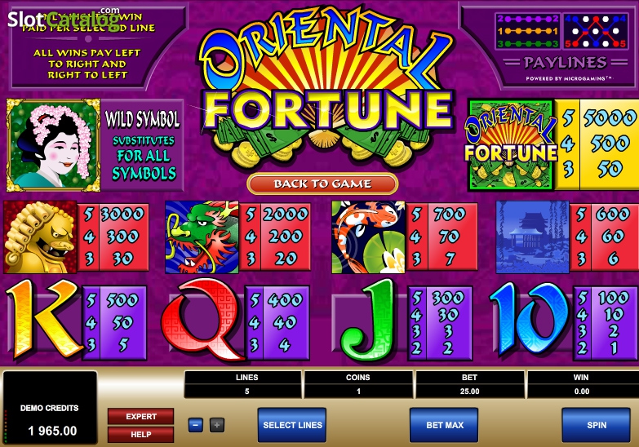Switch to Expert mode
Image resolution: width=639 pixels, height=447 pixels.
[140, 417]
